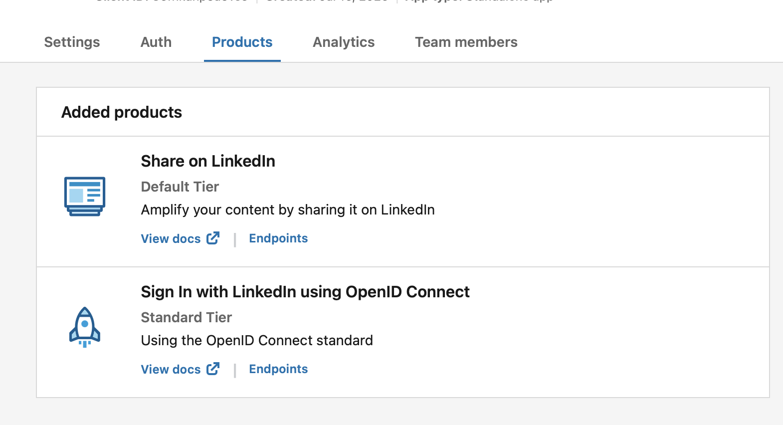Click the Standard Tier label
783x425 pixels.
click(x=187, y=317)
